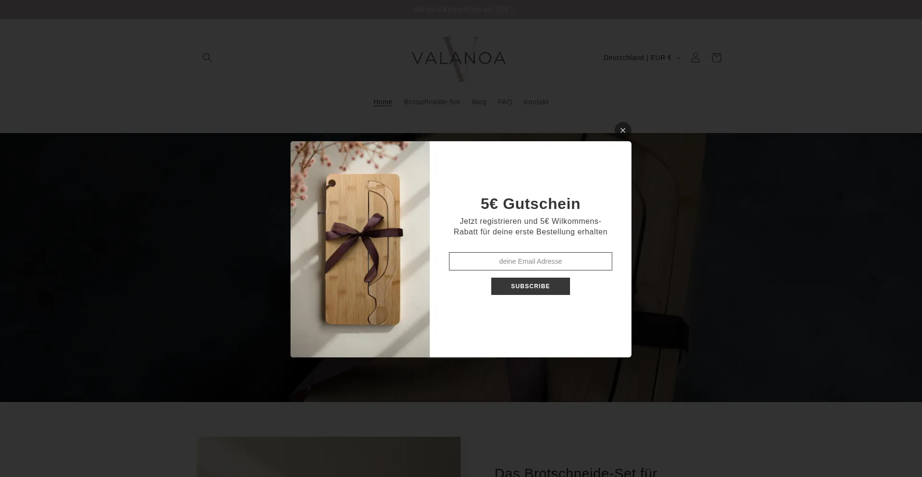
Task: Close the Gutschein popup
Action: tap(623, 130)
